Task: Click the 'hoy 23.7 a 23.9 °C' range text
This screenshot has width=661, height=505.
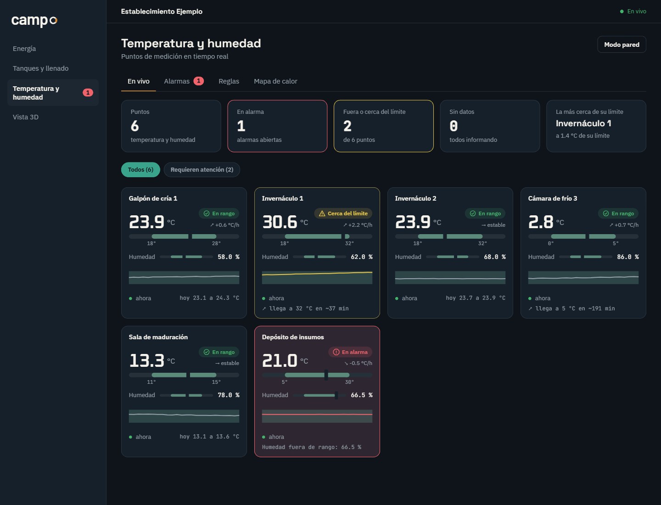Action: pos(476,298)
